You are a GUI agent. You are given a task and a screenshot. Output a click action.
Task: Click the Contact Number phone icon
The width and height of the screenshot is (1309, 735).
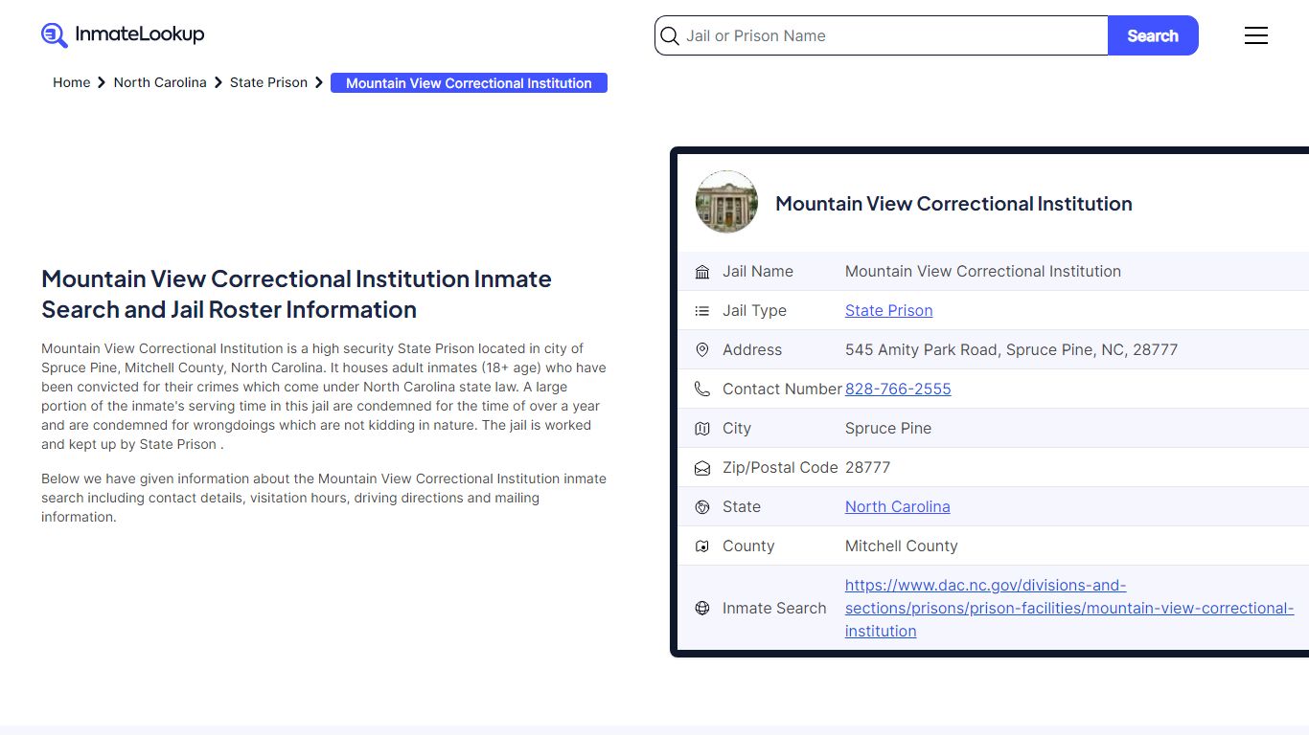point(702,390)
